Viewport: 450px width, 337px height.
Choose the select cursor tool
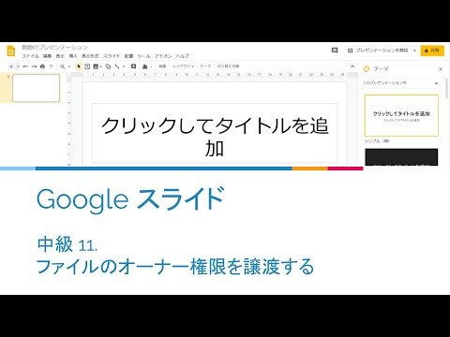(79, 66)
